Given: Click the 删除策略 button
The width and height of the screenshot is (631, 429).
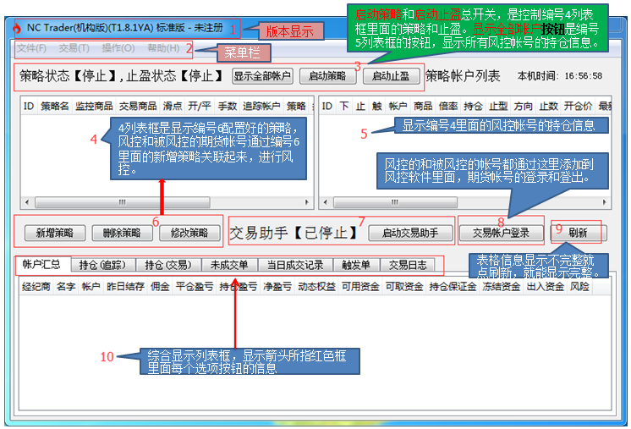Looking at the screenshot, I should click(122, 233).
